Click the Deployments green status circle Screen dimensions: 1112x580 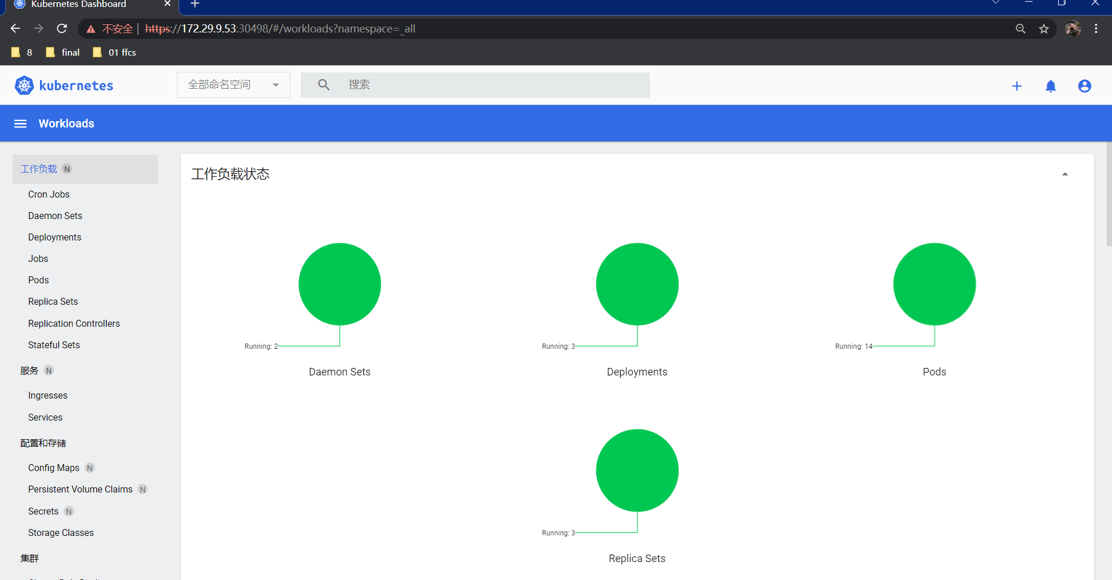point(637,284)
